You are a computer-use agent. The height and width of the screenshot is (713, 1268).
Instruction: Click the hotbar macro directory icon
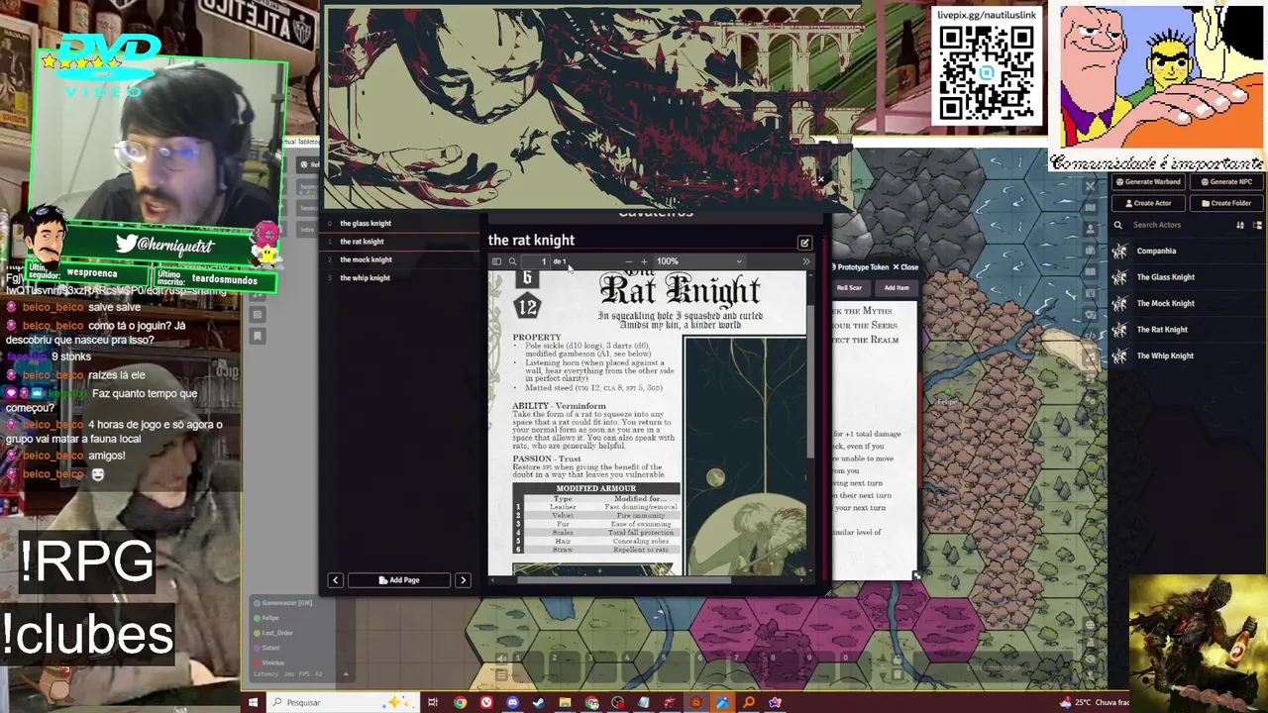coord(501,675)
